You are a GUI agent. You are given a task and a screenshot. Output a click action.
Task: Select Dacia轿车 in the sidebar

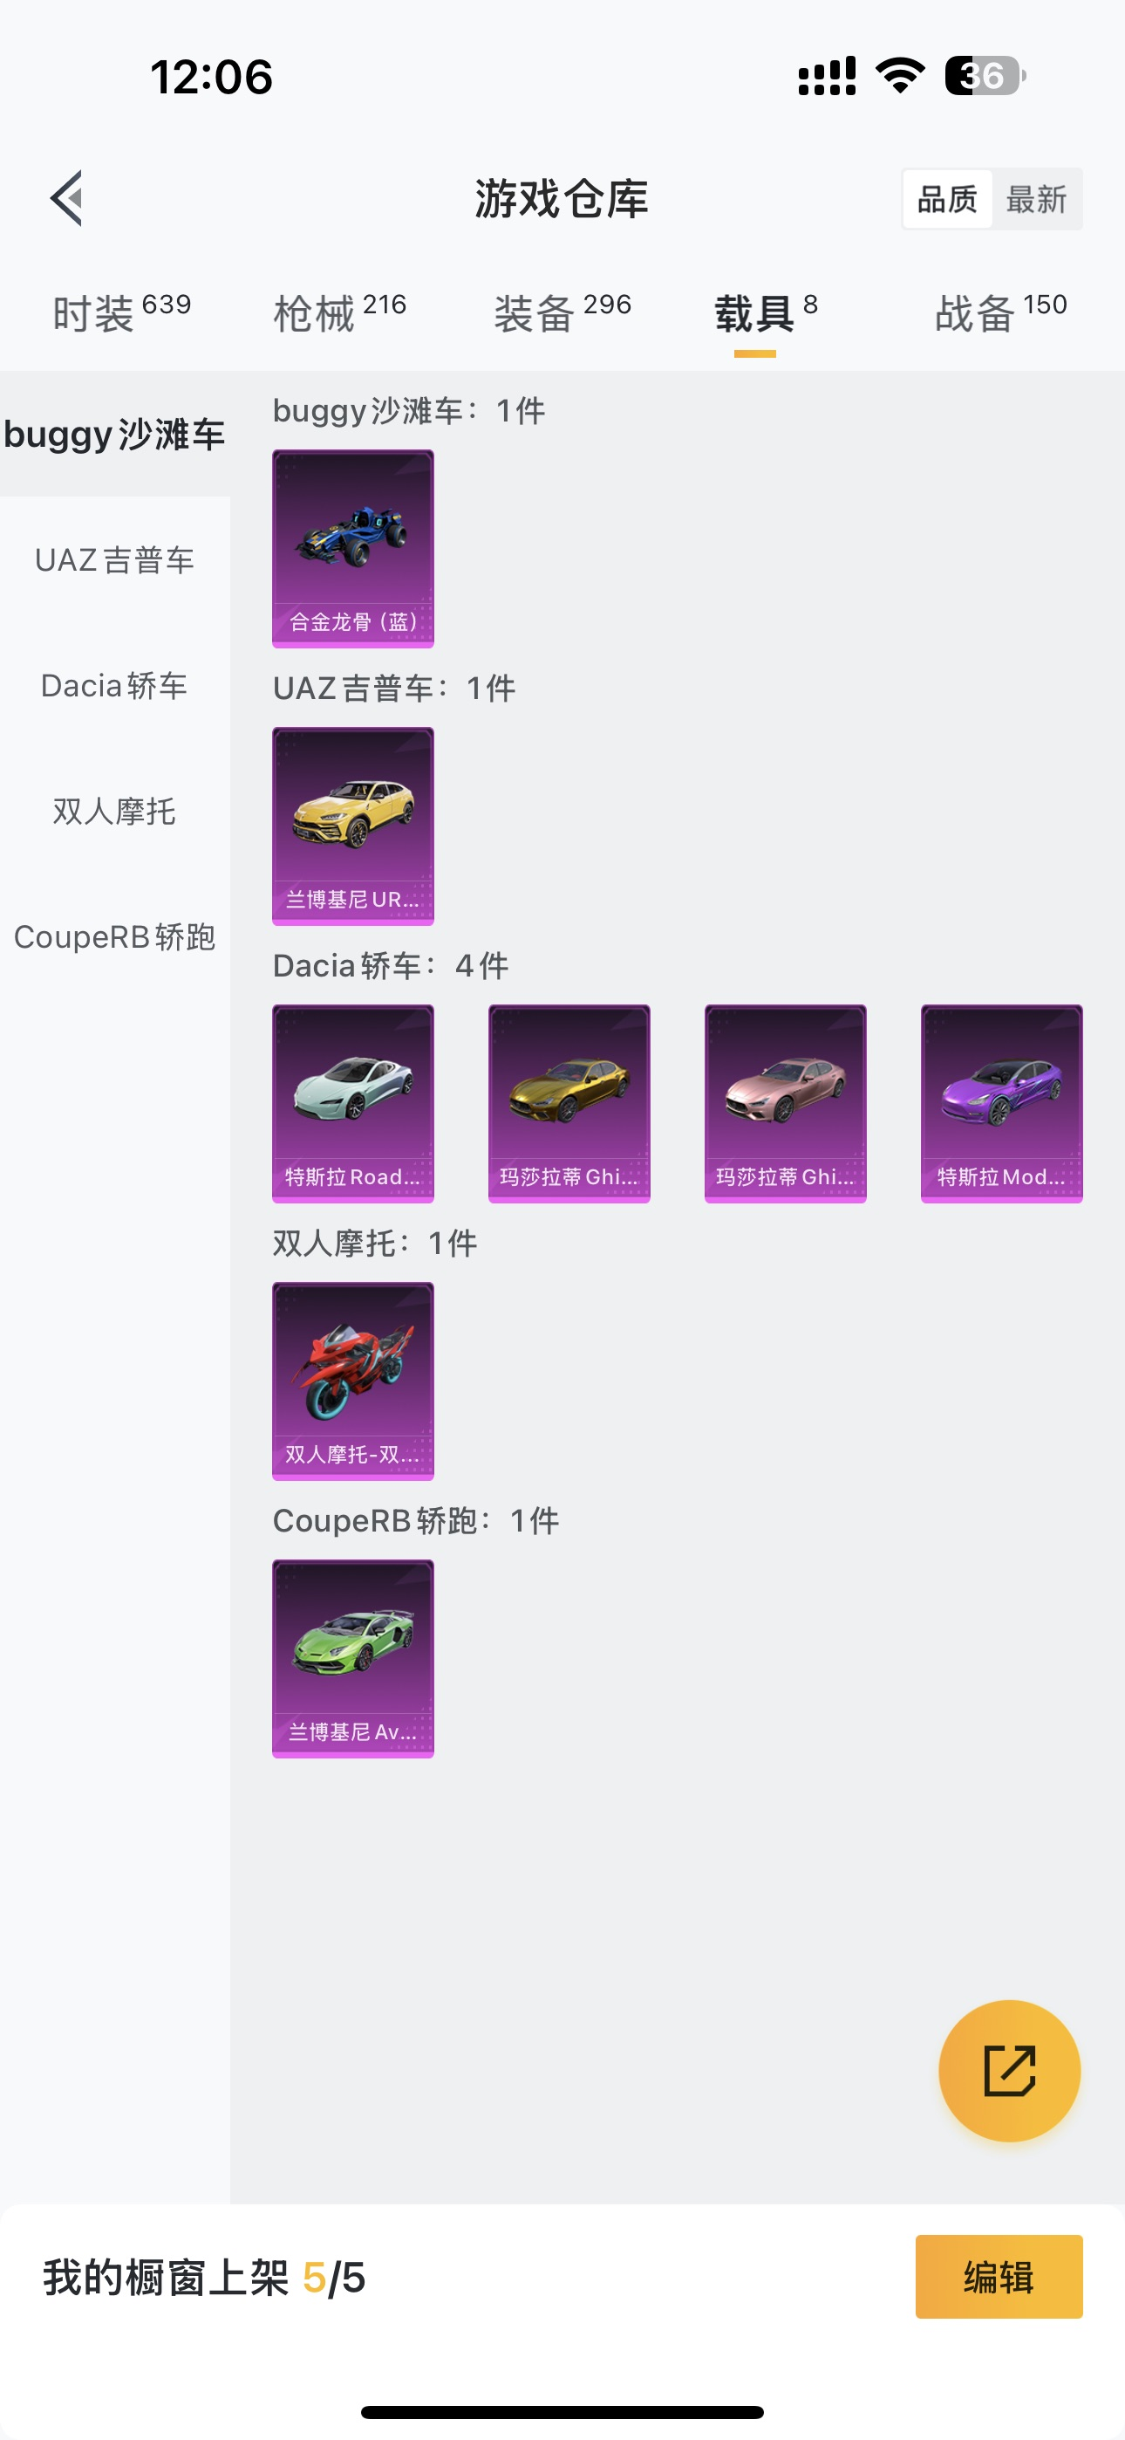point(114,686)
